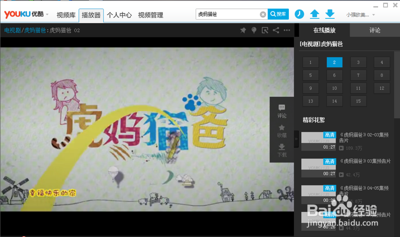Follow the 虎妈猫爸 breadcrumb link
Screen dimensions: 400x237
(x=35, y=30)
